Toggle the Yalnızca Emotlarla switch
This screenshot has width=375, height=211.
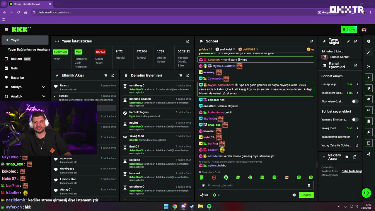click(x=355, y=120)
